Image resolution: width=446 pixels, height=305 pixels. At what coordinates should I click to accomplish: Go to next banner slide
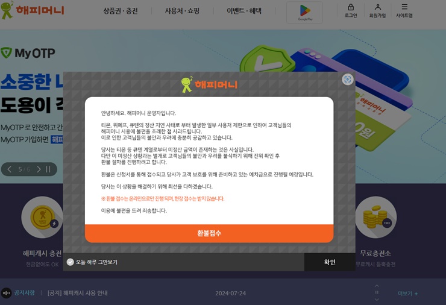(x=39, y=169)
